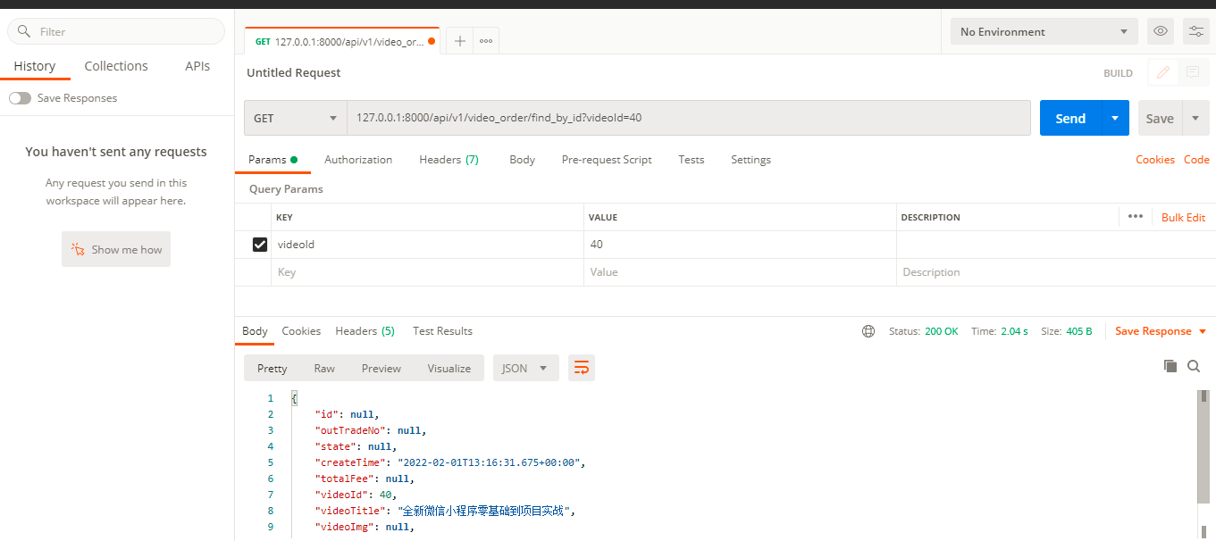Click the network globe icon in response

(x=868, y=331)
